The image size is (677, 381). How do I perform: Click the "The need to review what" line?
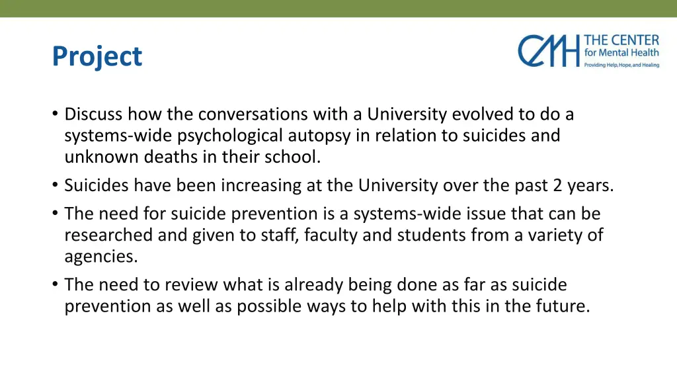[x=315, y=285]
